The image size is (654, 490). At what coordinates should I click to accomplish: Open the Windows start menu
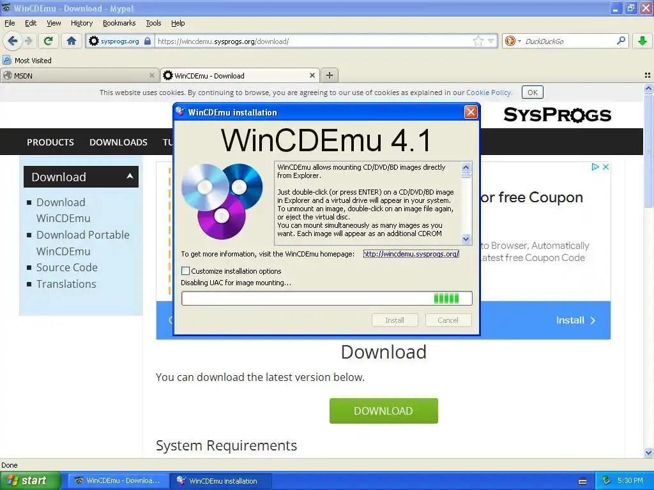tap(30, 480)
